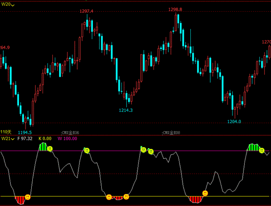Image resolution: width=271 pixels, height=206 pixels.
Task: Click the frowny face beside the first green bars
Action: [x=50, y=149]
